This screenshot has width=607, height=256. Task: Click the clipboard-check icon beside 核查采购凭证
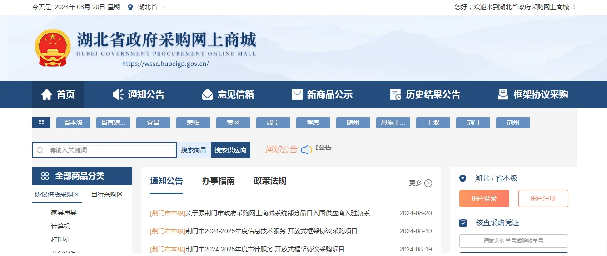point(463,223)
